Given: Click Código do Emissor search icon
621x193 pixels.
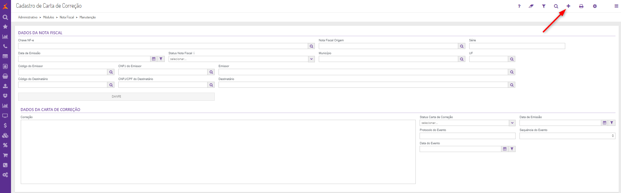Looking at the screenshot, I should point(111,72).
